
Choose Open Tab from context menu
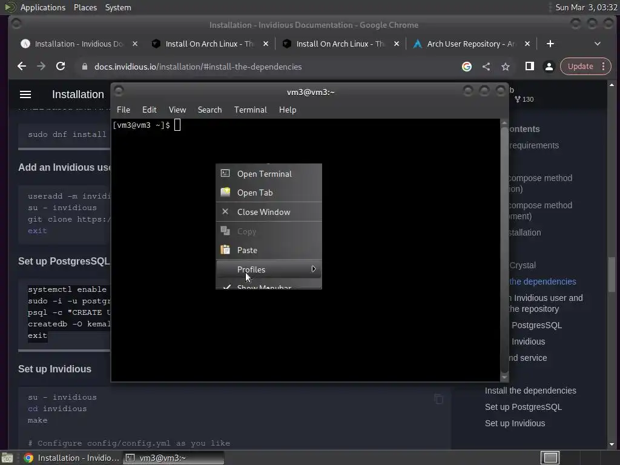269,193
